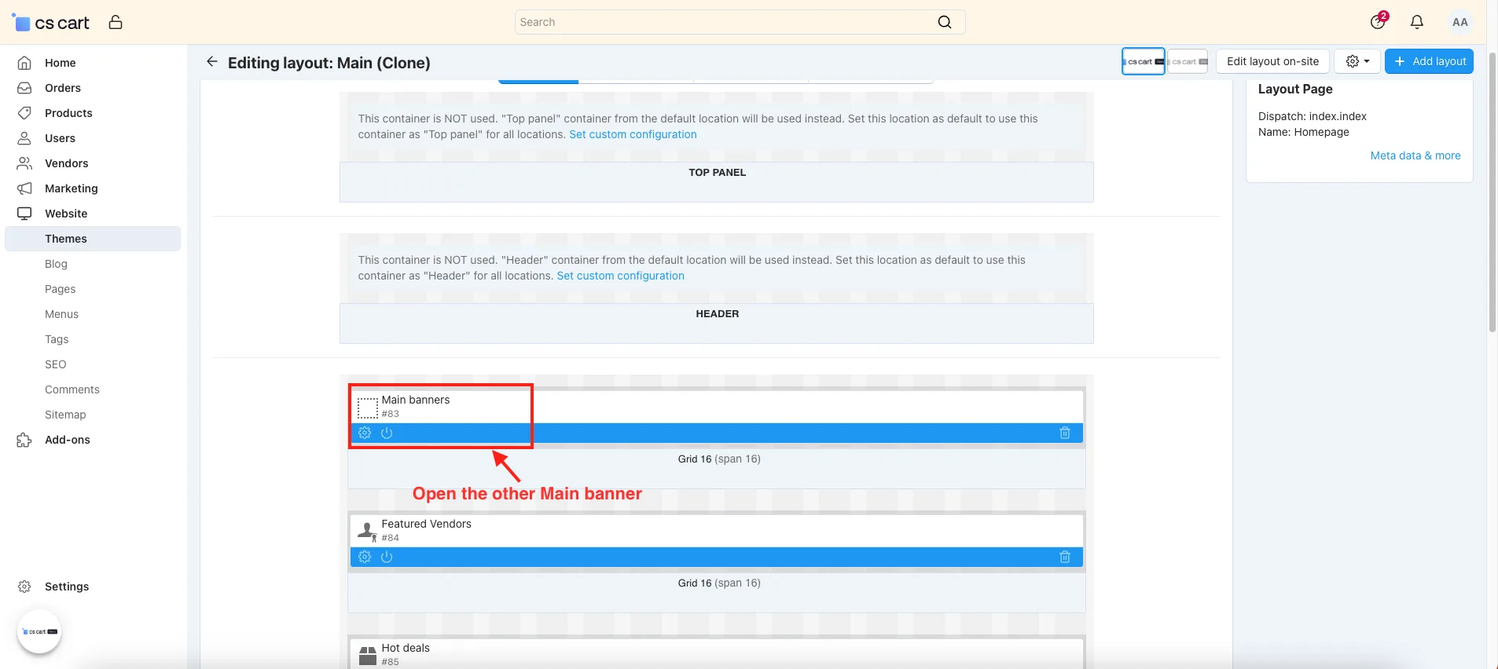Delete the Featured Vendors block
This screenshot has height=669, width=1498.
(x=1065, y=557)
